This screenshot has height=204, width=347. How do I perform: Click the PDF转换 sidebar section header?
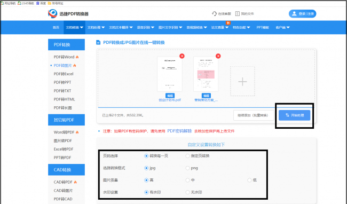click(66, 45)
